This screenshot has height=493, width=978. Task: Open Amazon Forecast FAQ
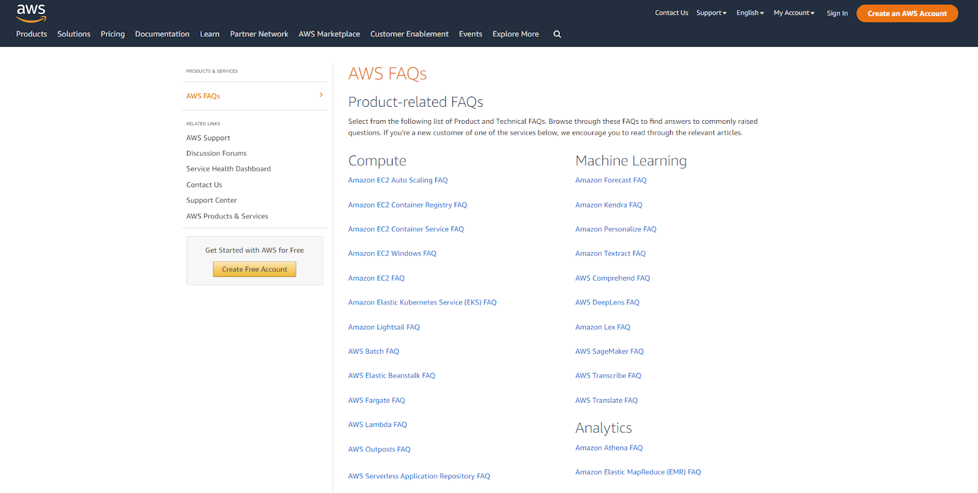(x=611, y=180)
